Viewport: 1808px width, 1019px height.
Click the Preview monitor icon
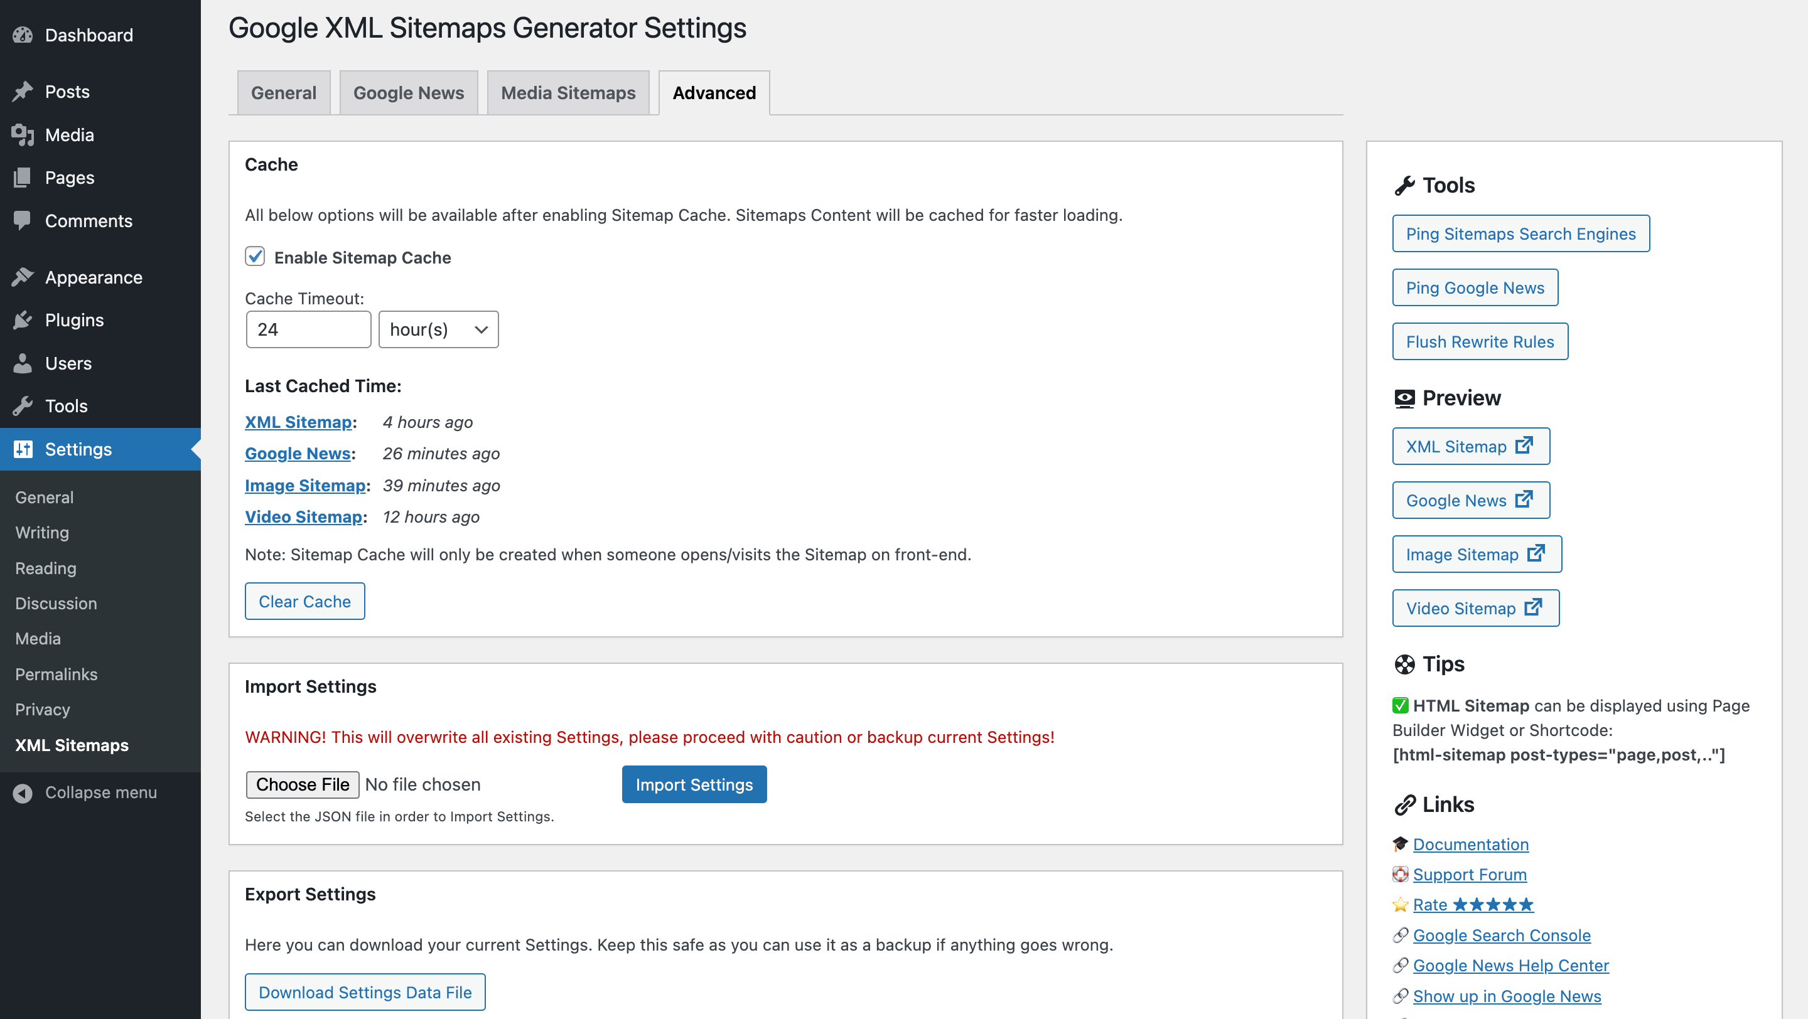tap(1403, 397)
